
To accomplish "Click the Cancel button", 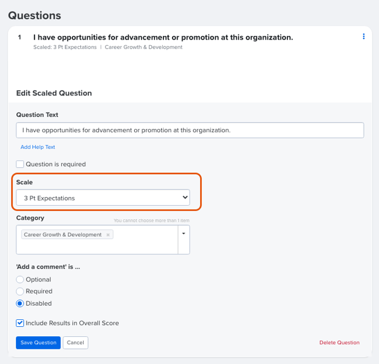I will click(75, 343).
